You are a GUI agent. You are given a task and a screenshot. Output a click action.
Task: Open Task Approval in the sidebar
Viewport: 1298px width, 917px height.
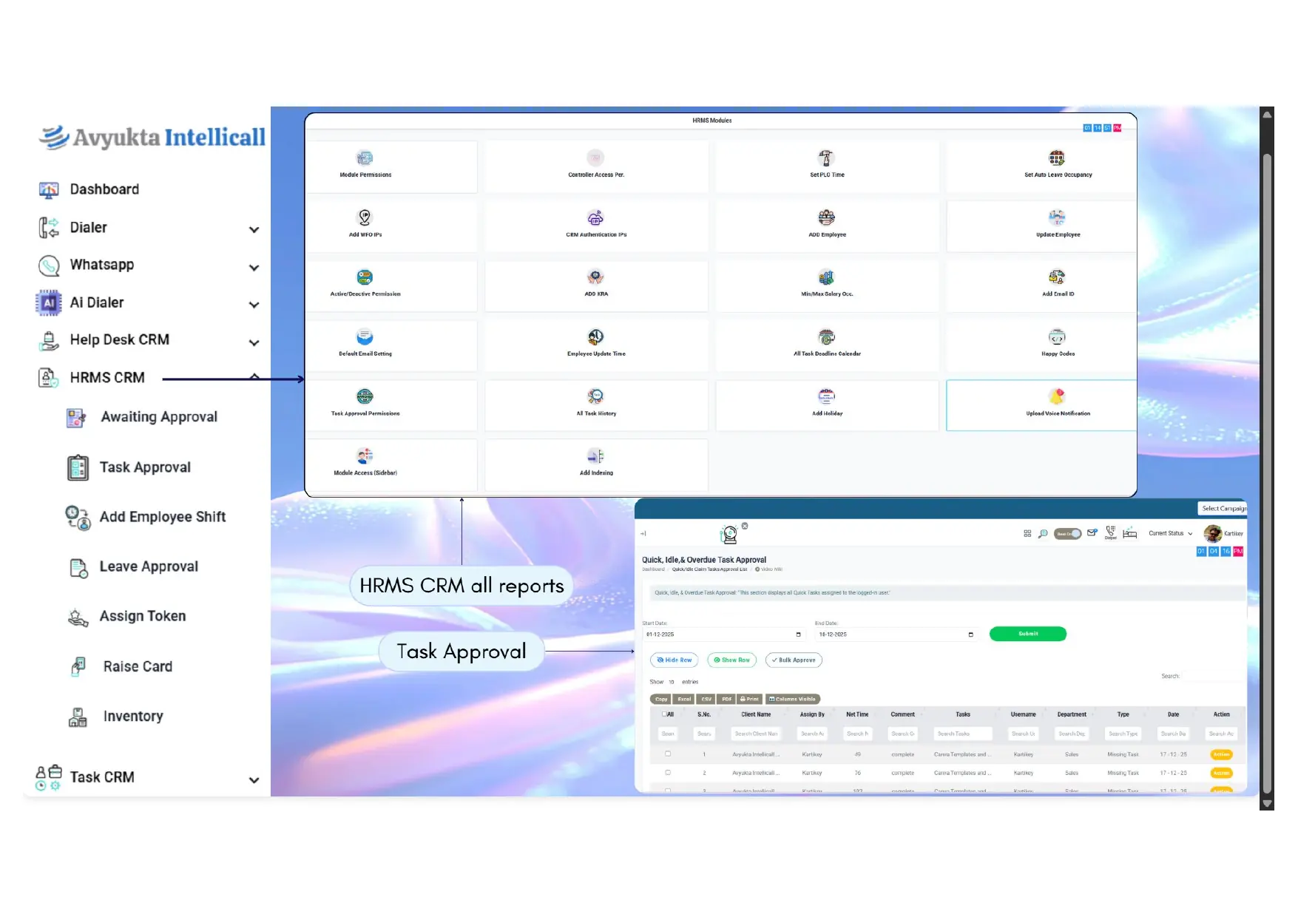129,467
